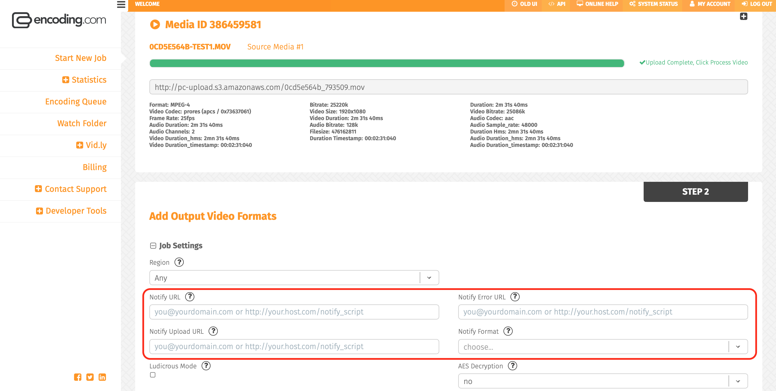Open the Facebook social icon
The height and width of the screenshot is (391, 776).
[78, 377]
